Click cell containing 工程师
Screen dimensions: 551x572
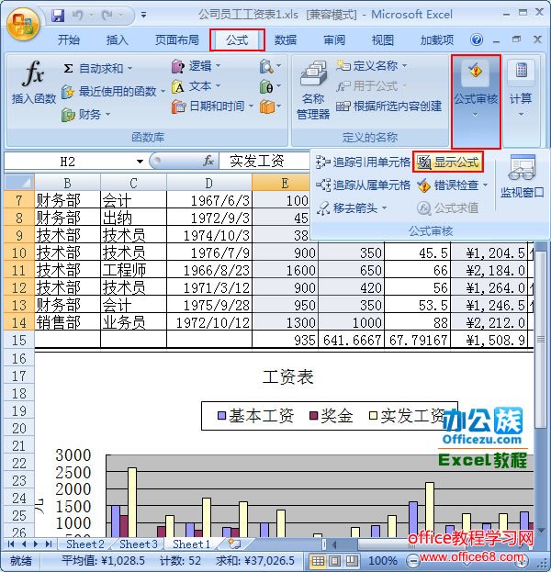pos(133,270)
